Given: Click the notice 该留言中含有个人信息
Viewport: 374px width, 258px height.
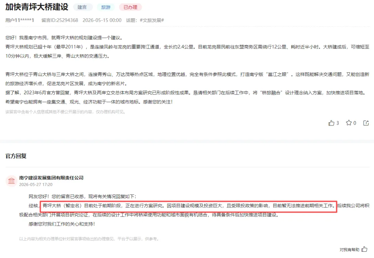Looking at the screenshot, I should click(65, 112).
